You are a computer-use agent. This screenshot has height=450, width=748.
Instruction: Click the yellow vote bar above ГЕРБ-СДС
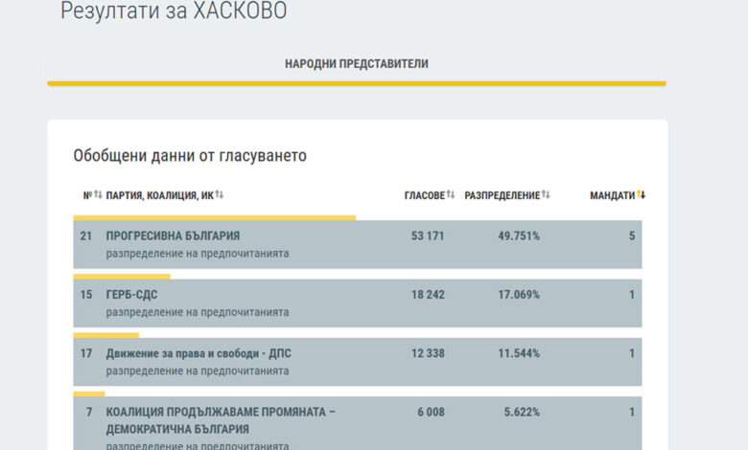pyautogui.click(x=122, y=277)
